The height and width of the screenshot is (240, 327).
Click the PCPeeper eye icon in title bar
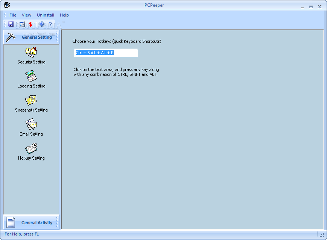point(7,5)
